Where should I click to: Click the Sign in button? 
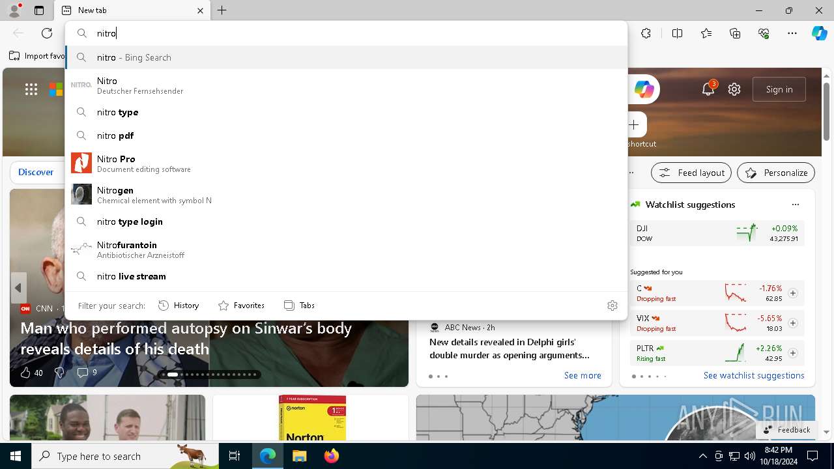click(779, 89)
